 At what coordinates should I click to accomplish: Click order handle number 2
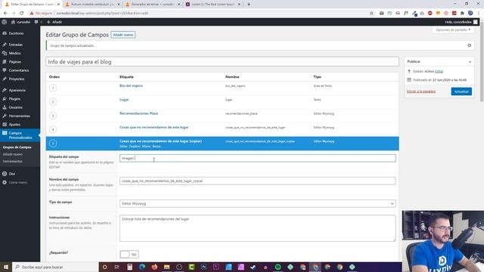pyautogui.click(x=53, y=102)
